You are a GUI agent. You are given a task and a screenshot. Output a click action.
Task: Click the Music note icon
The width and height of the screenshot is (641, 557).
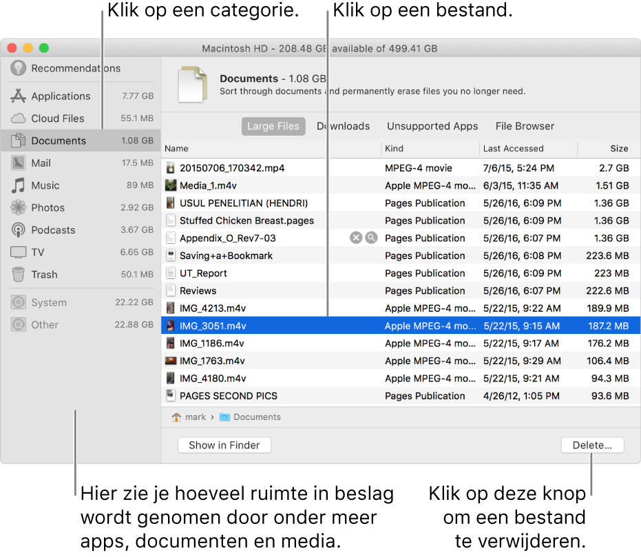point(18,185)
